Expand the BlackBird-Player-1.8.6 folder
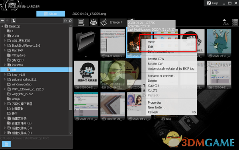Screen dimensions: 239x150 click(x=5, y=45)
